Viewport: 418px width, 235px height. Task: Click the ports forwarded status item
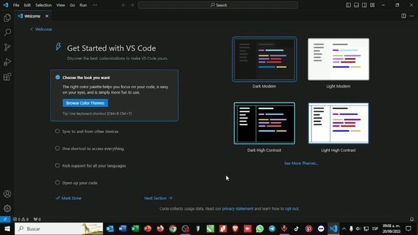click(x=37, y=219)
